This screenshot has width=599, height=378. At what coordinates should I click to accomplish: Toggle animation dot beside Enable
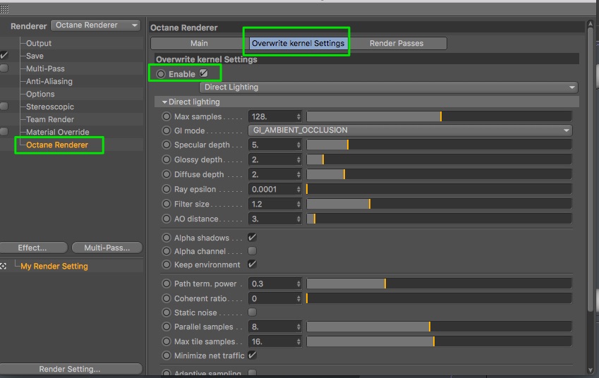click(161, 74)
